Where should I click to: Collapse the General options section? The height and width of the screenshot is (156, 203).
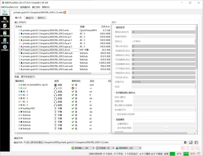pyautogui.click(x=114, y=27)
